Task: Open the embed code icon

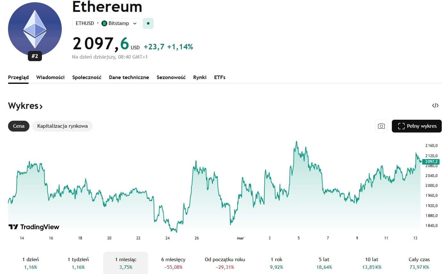Action: (435, 106)
